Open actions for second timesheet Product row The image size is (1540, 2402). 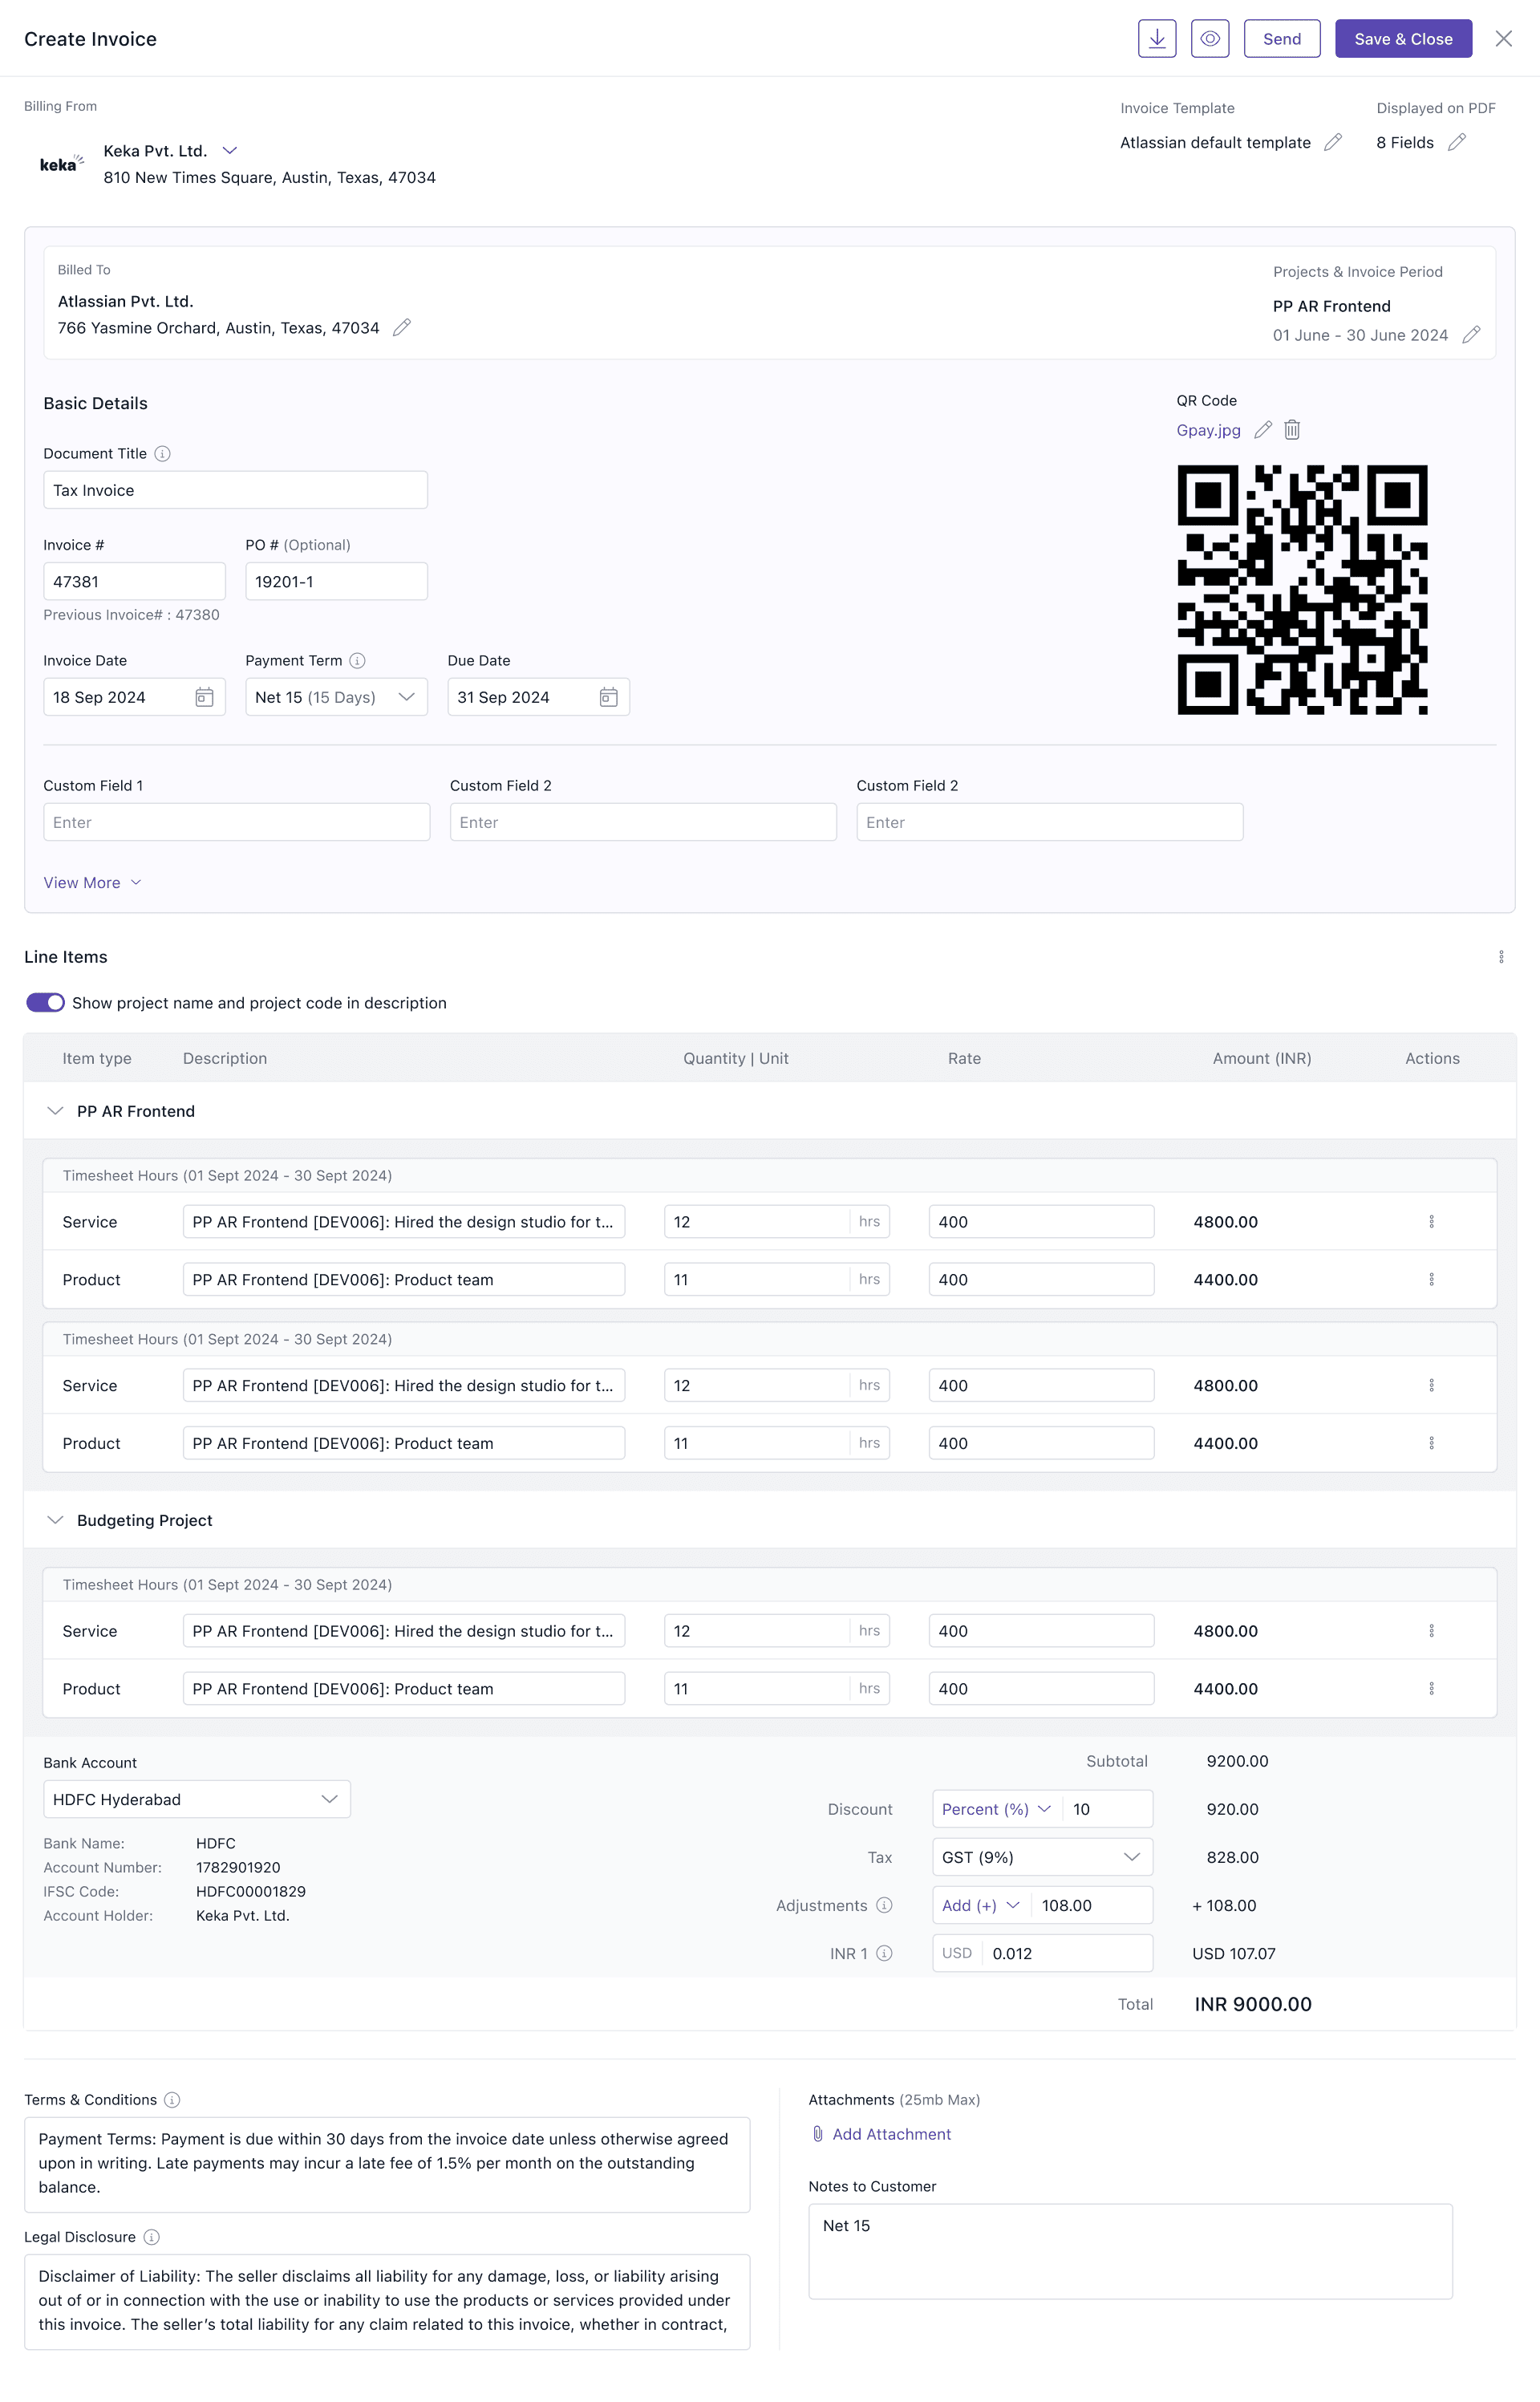tap(1431, 1444)
